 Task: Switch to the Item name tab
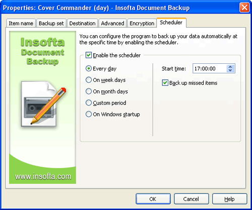point(21,23)
